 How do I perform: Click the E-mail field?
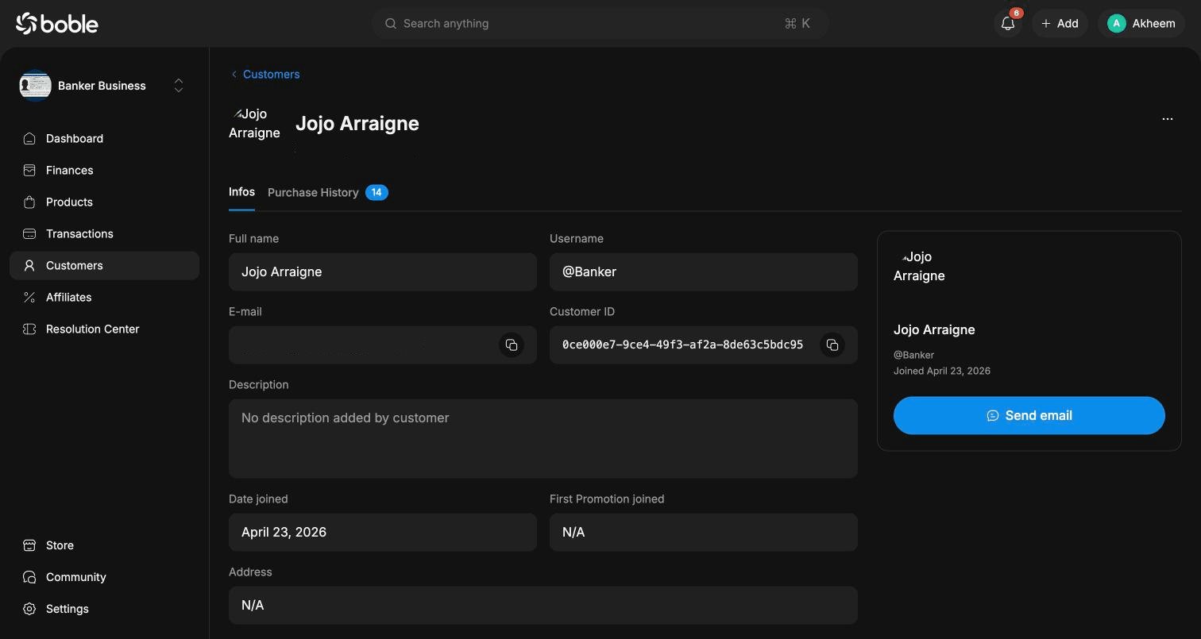coord(383,345)
